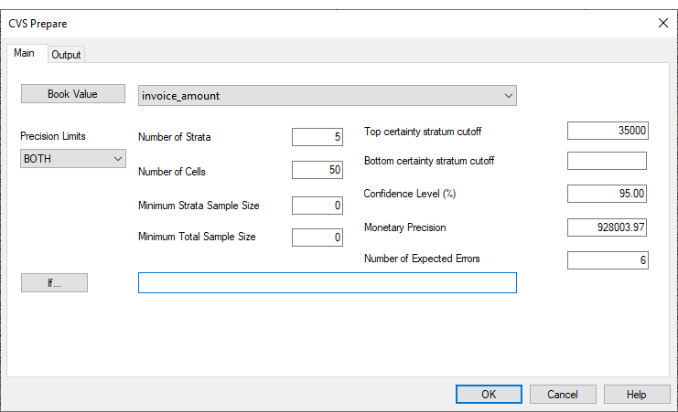Click the If condition text box
678x412 pixels.
coord(327,283)
